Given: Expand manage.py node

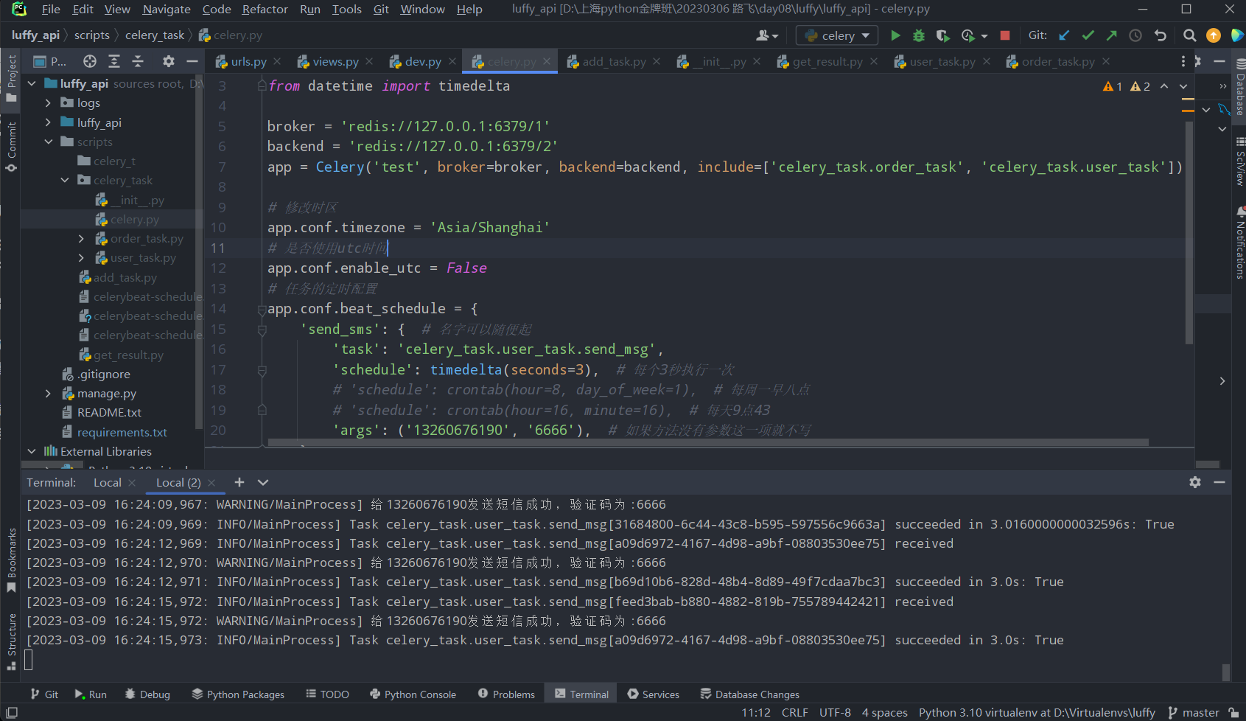Looking at the screenshot, I should coord(49,394).
